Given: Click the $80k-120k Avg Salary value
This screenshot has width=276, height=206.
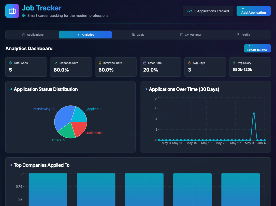Looking at the screenshot, I should (242, 70).
